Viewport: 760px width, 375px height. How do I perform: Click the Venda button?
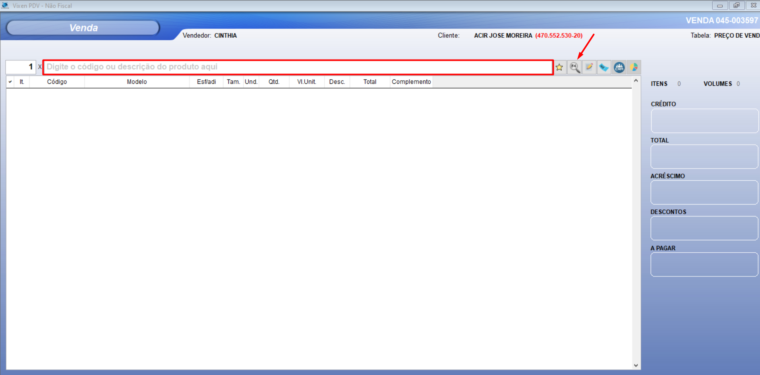[83, 28]
